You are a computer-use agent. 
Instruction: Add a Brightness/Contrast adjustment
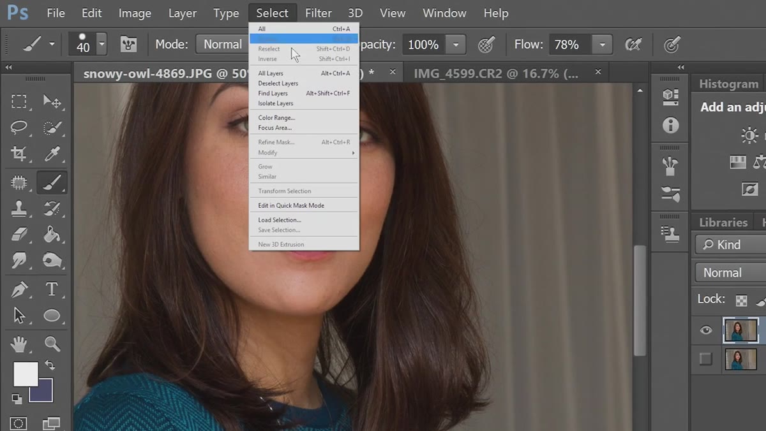click(749, 135)
